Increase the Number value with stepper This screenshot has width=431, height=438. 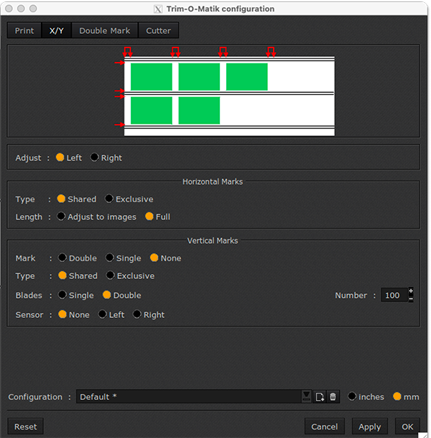click(410, 291)
